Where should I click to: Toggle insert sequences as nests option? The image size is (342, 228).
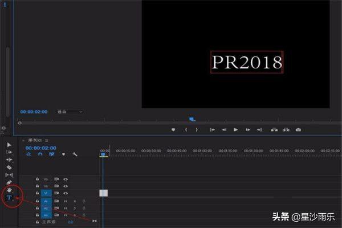click(28, 154)
